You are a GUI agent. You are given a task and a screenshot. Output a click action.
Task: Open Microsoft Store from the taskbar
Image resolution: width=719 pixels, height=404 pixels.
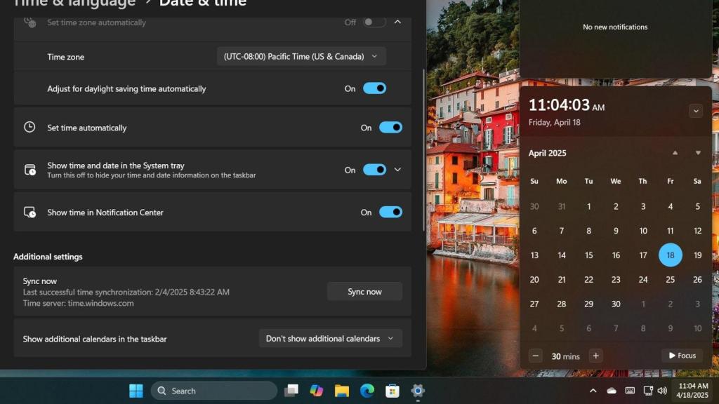tap(393, 390)
